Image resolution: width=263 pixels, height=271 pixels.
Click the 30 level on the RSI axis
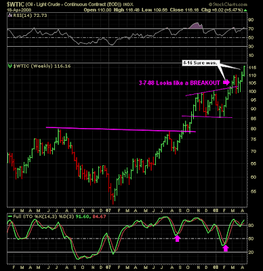251,47
